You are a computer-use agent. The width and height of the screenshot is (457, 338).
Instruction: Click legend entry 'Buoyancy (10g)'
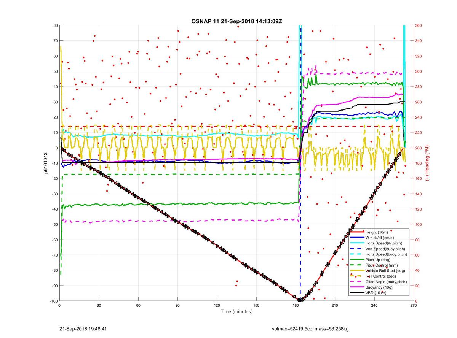click(x=378, y=287)
